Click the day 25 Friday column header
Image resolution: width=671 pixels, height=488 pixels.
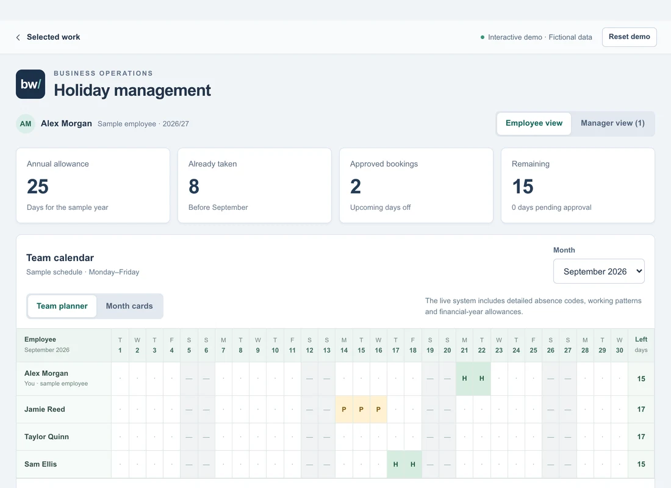point(533,345)
